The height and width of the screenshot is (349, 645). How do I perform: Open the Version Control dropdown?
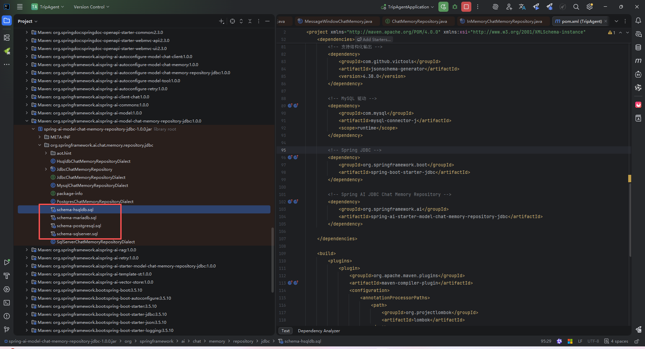click(91, 7)
